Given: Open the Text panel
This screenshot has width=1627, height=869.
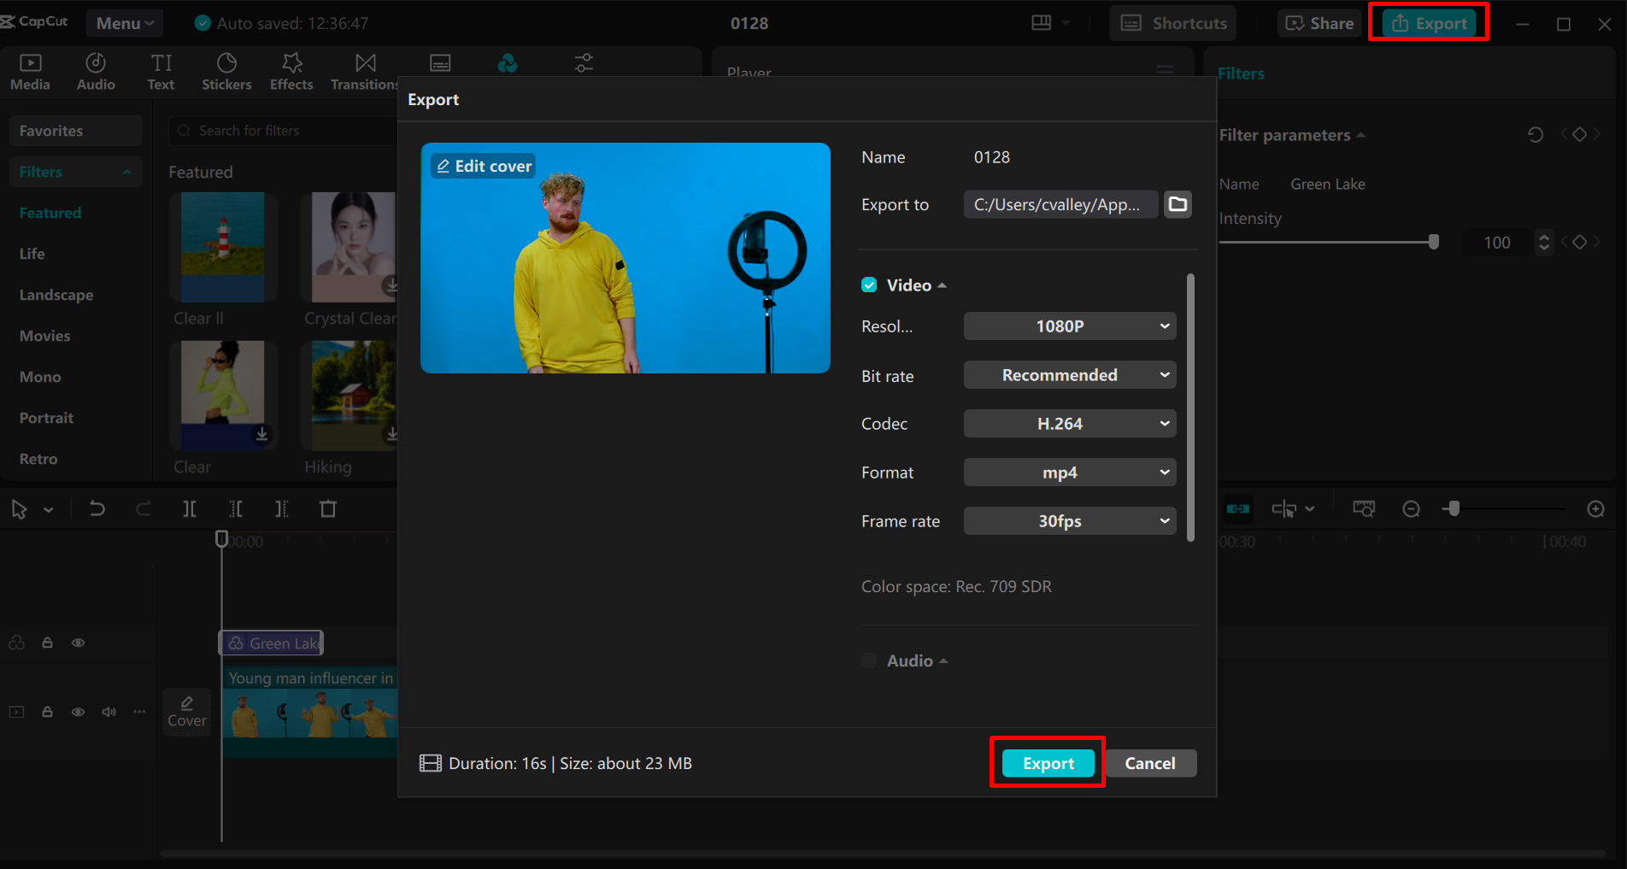Looking at the screenshot, I should click(161, 72).
